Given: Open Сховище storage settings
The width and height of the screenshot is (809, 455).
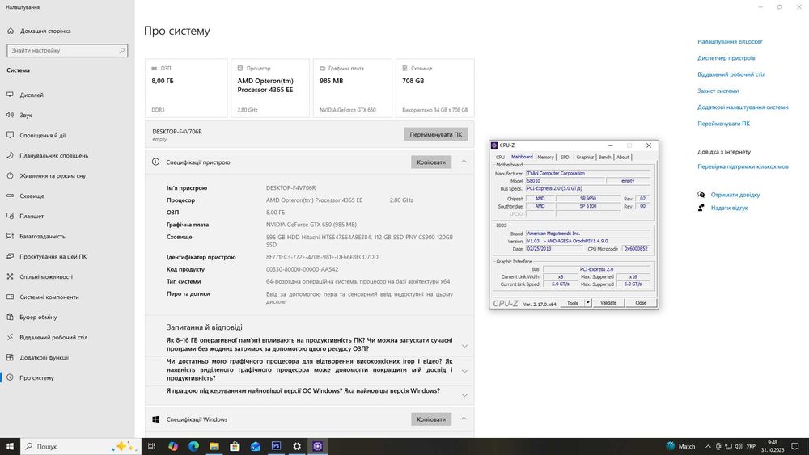Looking at the screenshot, I should 32,196.
